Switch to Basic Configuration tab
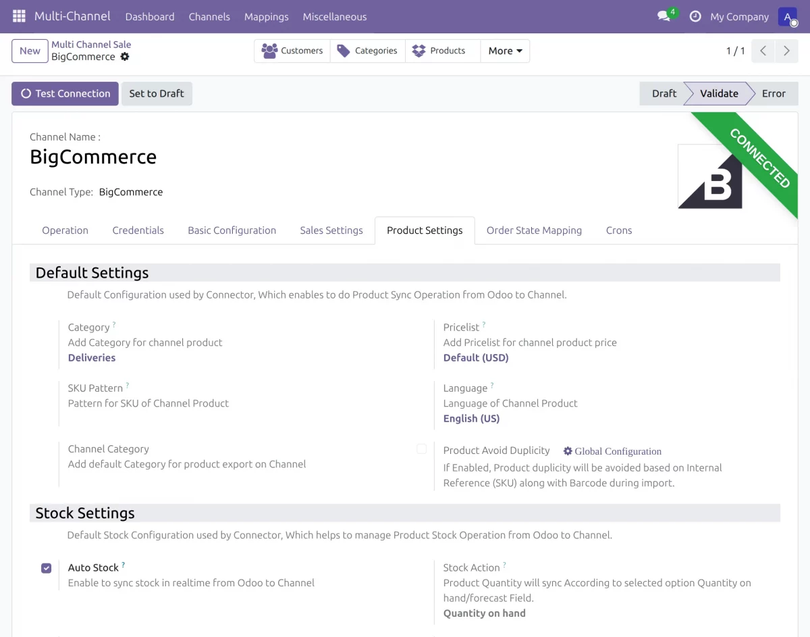Image resolution: width=810 pixels, height=637 pixels. tap(232, 230)
